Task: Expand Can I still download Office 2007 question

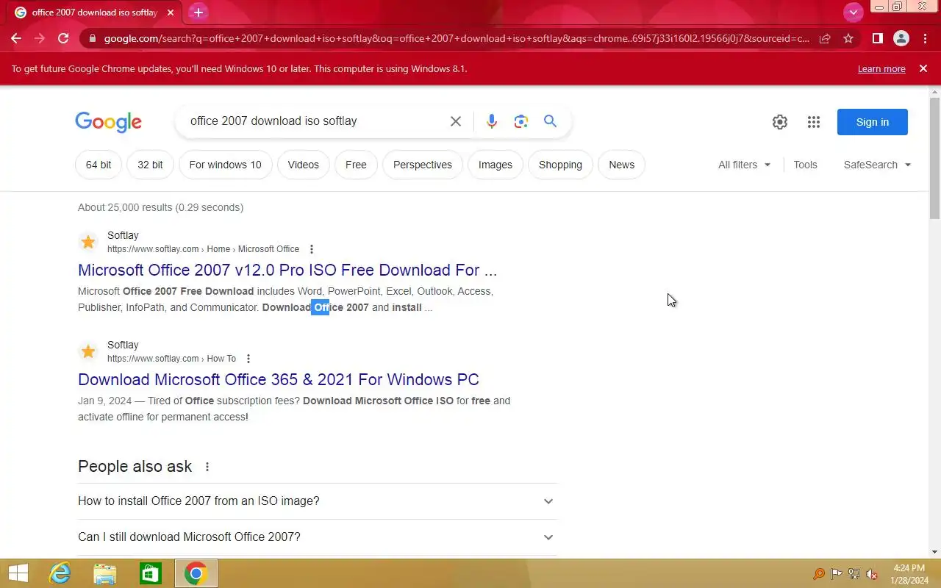Action: (x=318, y=537)
